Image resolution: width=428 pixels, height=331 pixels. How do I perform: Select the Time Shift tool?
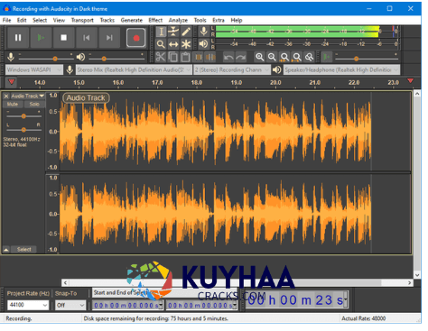(x=173, y=44)
